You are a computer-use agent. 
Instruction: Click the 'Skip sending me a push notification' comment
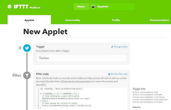pyautogui.click(x=61, y=96)
